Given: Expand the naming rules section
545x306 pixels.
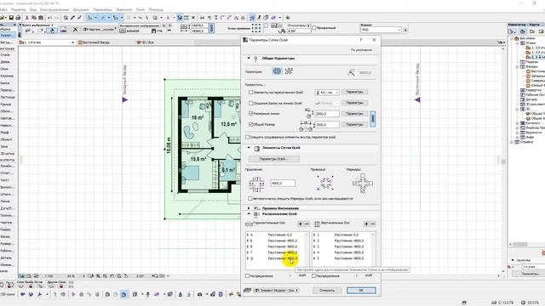Looking at the screenshot, I should pos(249,208).
